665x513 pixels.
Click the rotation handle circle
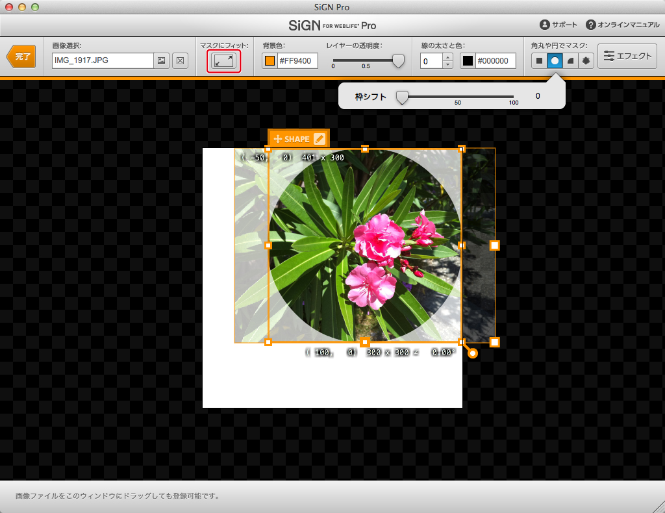[473, 353]
